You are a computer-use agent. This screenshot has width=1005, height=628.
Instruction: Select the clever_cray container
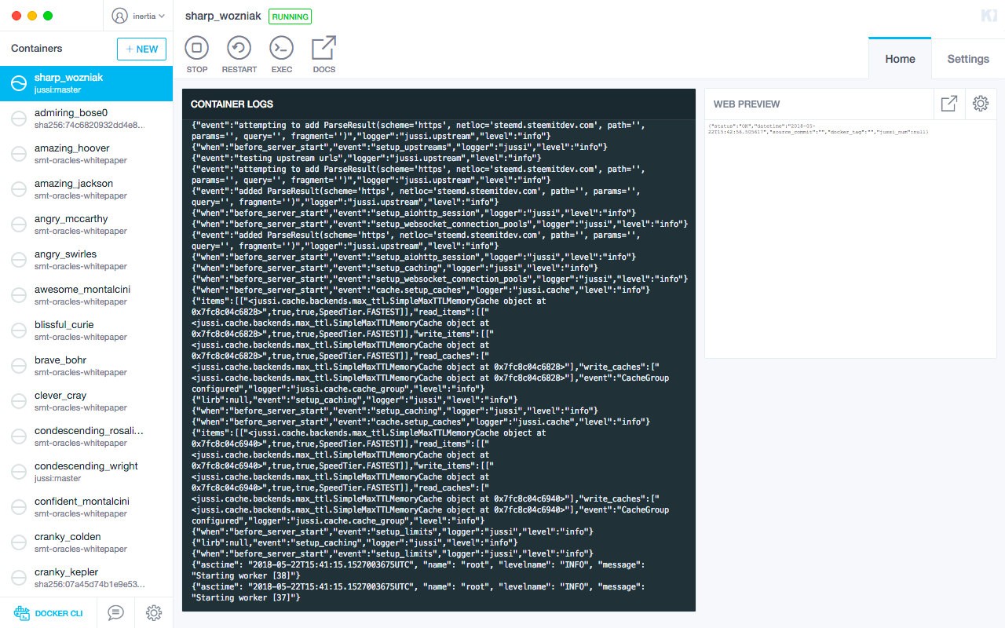[86, 401]
